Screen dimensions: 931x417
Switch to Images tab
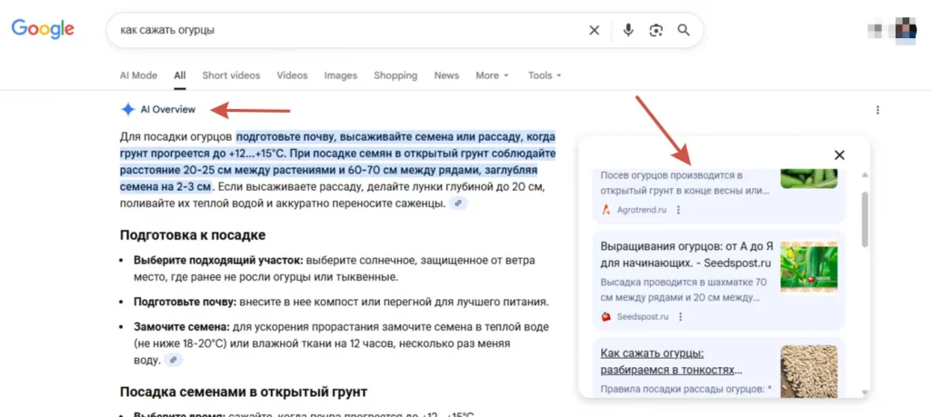pos(341,75)
